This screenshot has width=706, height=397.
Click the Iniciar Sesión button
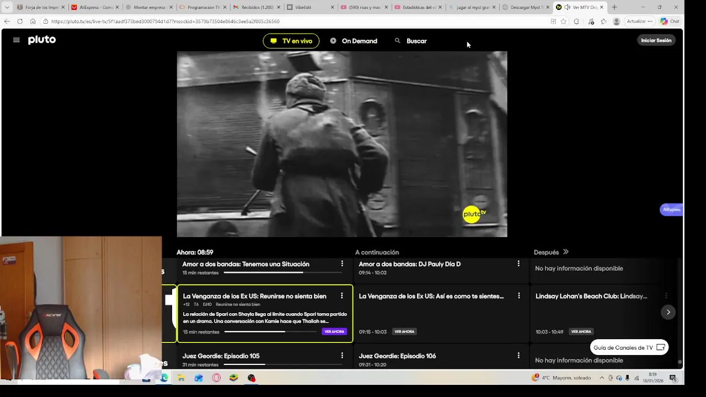656,40
